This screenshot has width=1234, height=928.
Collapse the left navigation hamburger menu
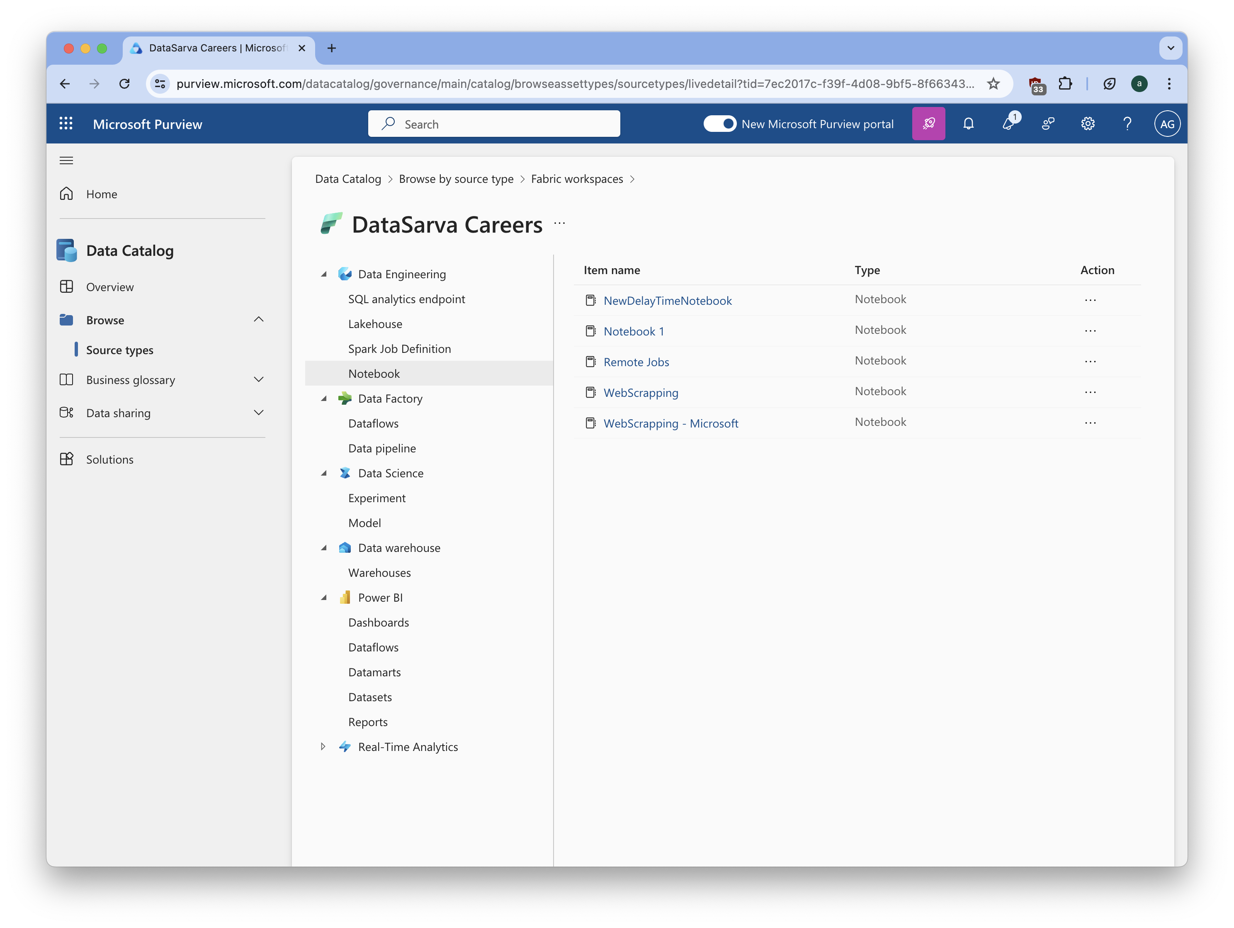66,161
